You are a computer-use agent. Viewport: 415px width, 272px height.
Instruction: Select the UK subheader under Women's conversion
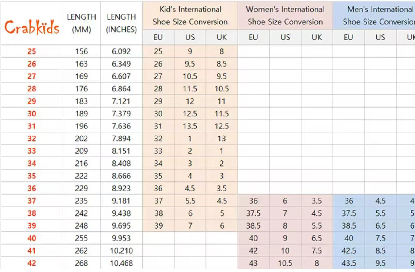click(317, 37)
